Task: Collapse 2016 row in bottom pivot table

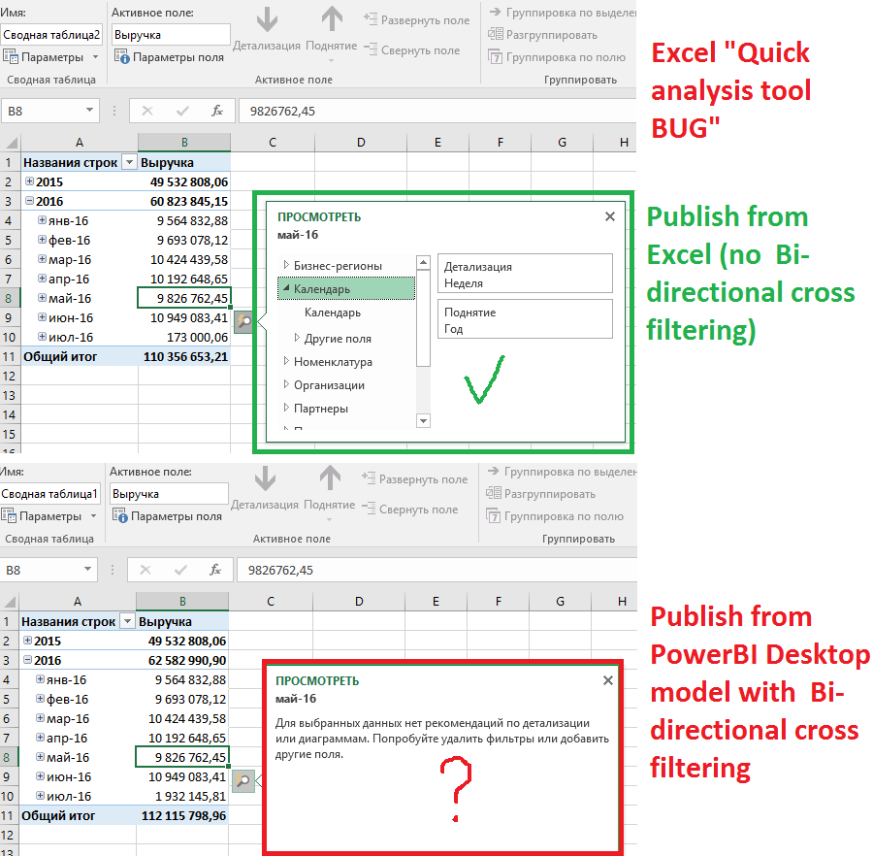Action: coord(27,660)
